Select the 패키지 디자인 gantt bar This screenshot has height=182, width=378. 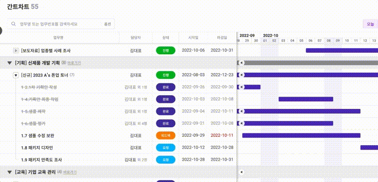coord(369,148)
